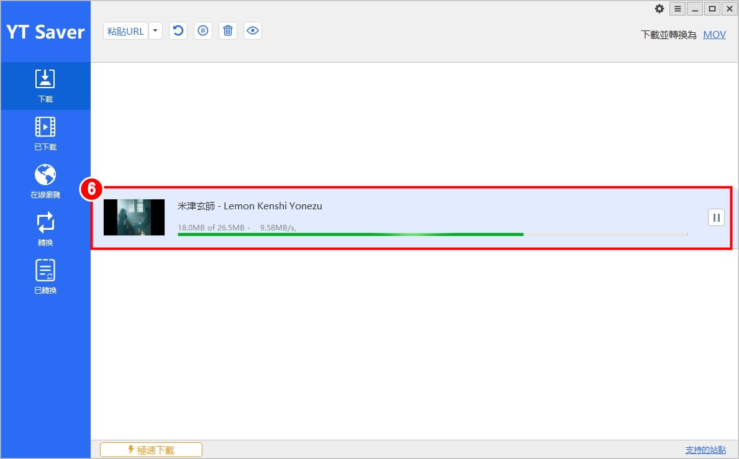Click the 下載並轉換為 label

(x=668, y=34)
